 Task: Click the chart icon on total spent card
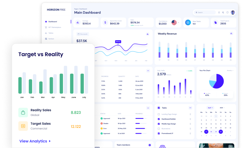pos(148,34)
